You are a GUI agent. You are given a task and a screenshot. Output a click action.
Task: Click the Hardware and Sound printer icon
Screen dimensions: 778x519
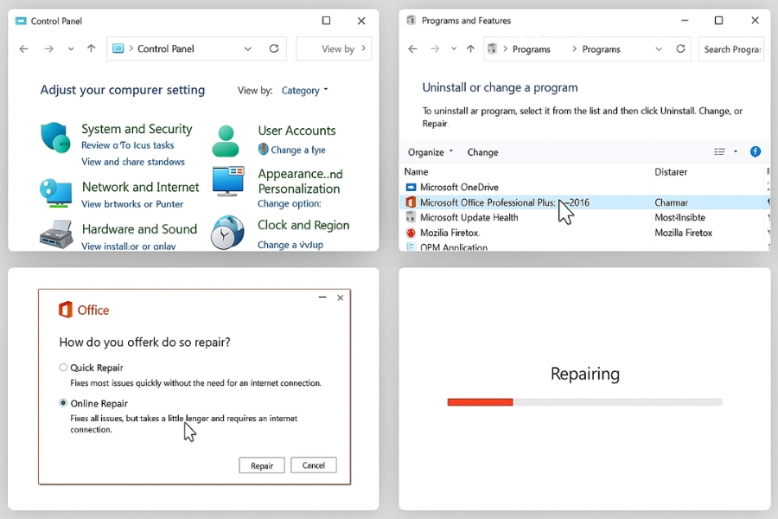click(x=55, y=234)
